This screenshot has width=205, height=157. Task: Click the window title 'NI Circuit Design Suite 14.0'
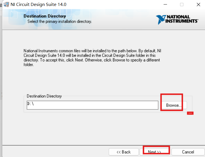pyautogui.click(x=39, y=5)
